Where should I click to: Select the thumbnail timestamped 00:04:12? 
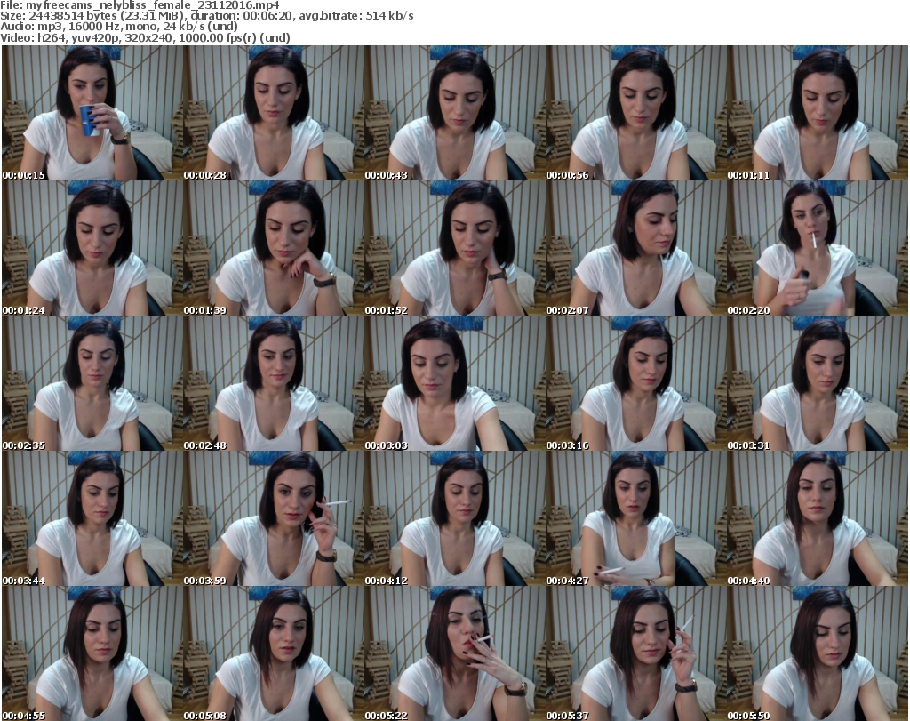(454, 518)
